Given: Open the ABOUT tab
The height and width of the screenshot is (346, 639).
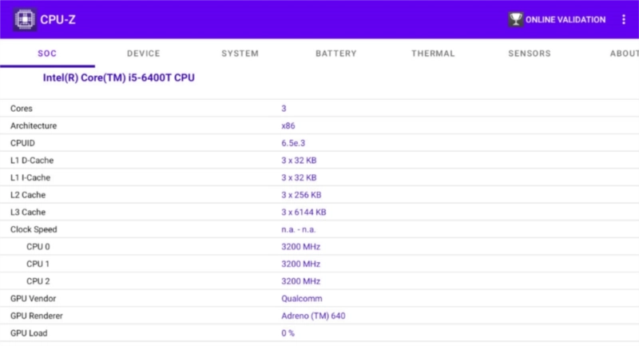Looking at the screenshot, I should point(623,54).
